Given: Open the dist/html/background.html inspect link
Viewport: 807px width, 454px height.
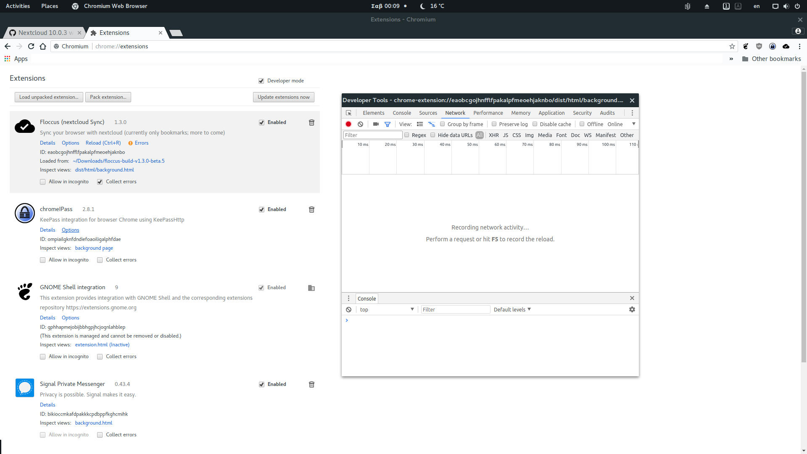Looking at the screenshot, I should coord(104,170).
